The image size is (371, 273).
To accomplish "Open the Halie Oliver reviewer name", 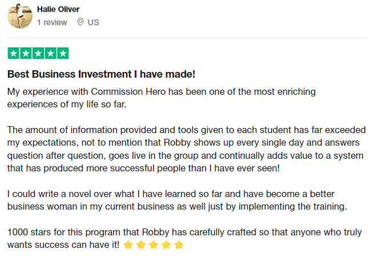I will pyautogui.click(x=58, y=9).
